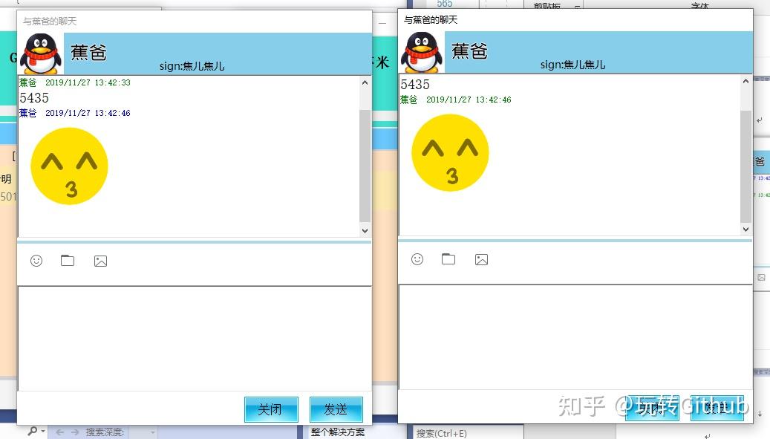Click kiss emoji image in right chat
770x439 pixels.
tap(450, 153)
